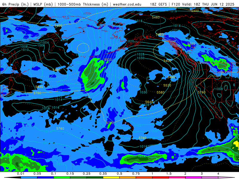
Task: Click the 'weather.cod.edu' source text
Action: [127, 4]
